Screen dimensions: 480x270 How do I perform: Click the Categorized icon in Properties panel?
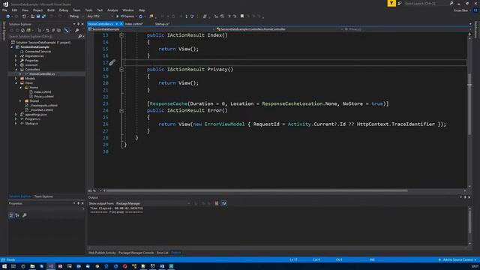click(x=11, y=215)
